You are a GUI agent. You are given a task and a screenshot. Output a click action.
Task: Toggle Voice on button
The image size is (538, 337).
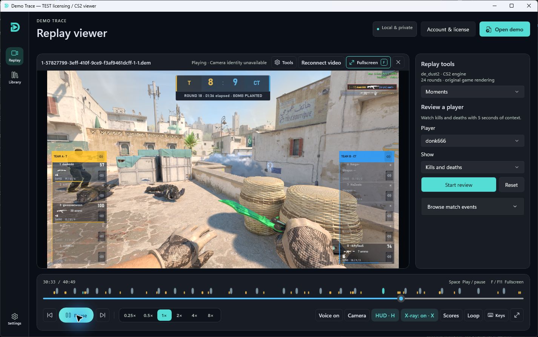329,315
